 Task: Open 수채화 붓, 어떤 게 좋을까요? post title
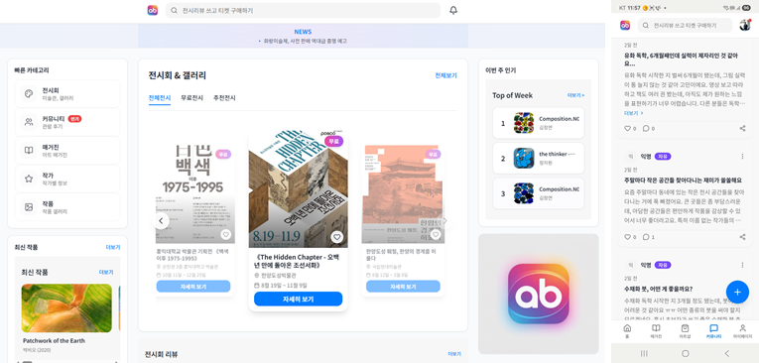tap(659, 290)
